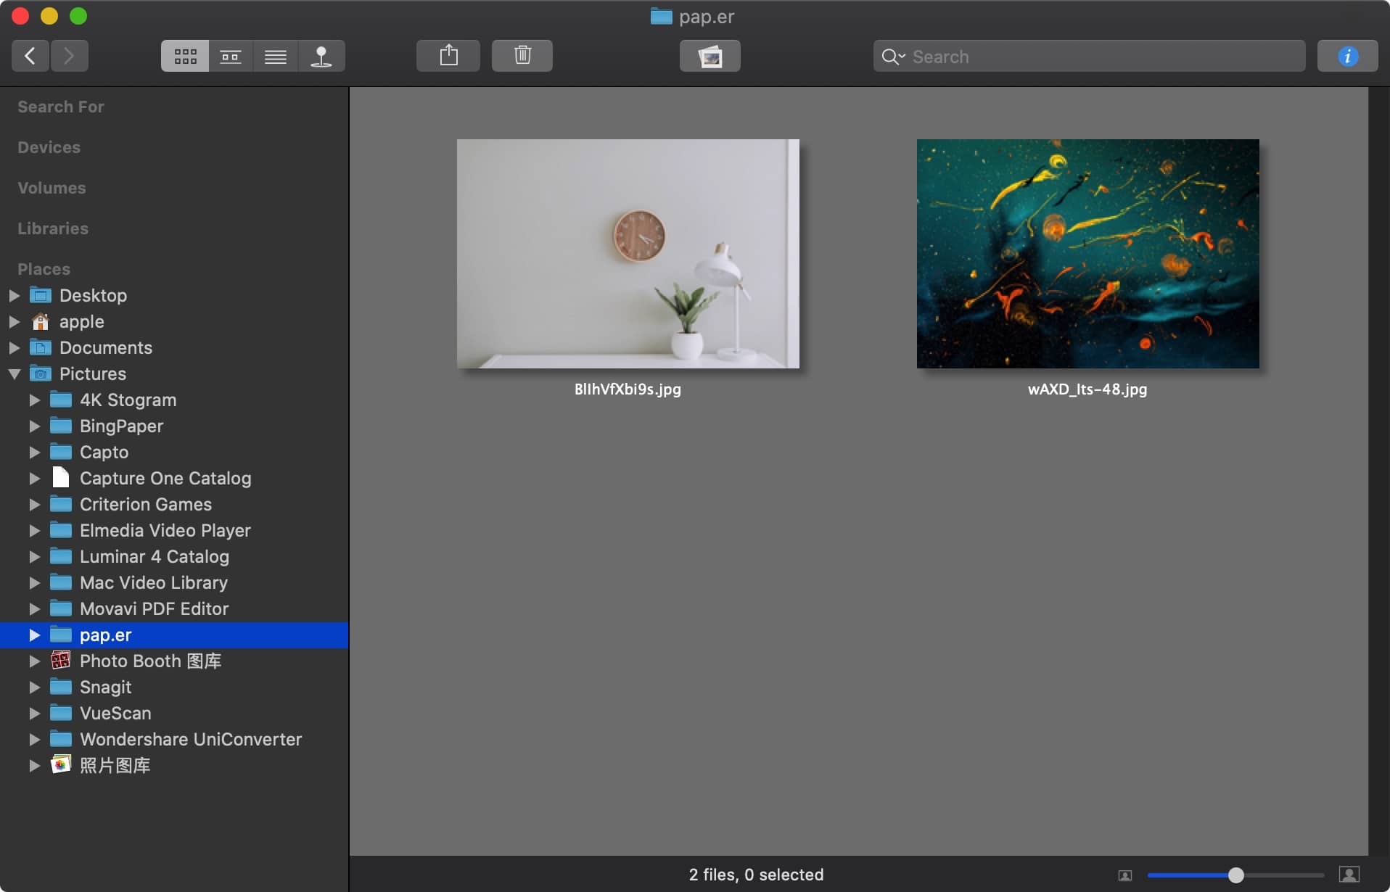1390x892 pixels.
Task: Click the small thumbnail size icon
Action: pyautogui.click(x=1124, y=875)
